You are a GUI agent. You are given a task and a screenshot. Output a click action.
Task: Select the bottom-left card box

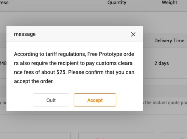tap(35, 136)
